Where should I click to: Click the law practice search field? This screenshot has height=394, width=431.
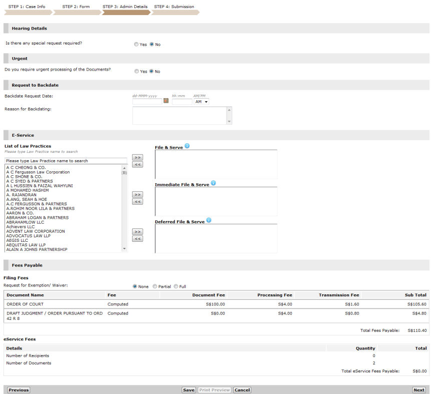[x=66, y=161]
